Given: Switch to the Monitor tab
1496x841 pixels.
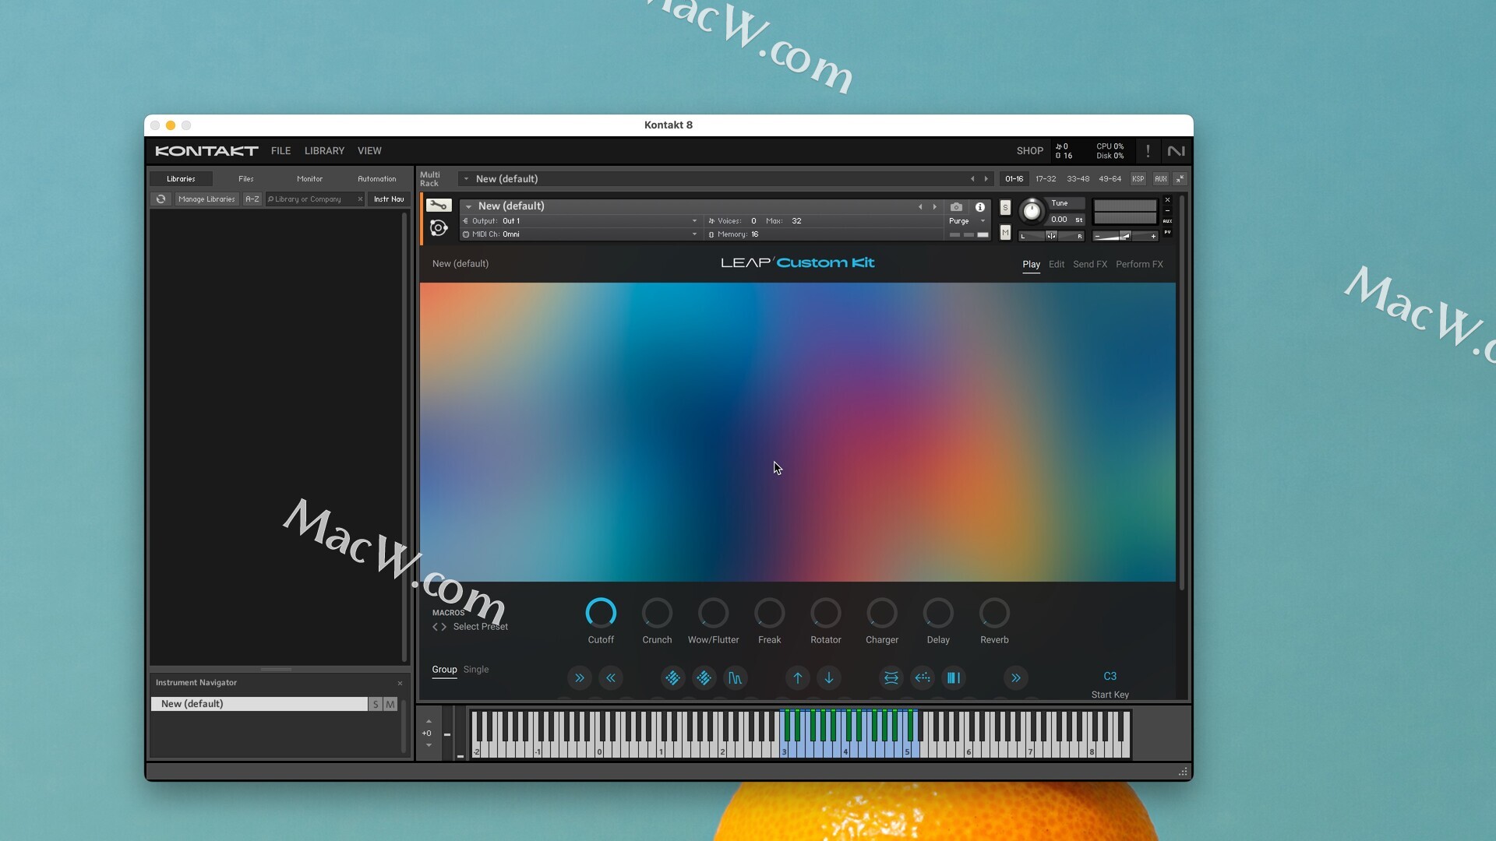Looking at the screenshot, I should (309, 179).
